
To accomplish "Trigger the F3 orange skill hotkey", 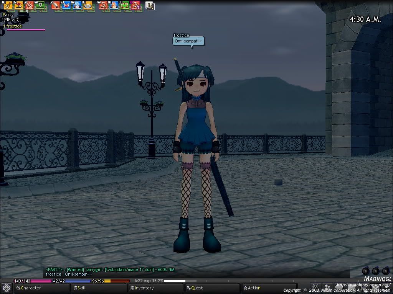I will [30, 5].
